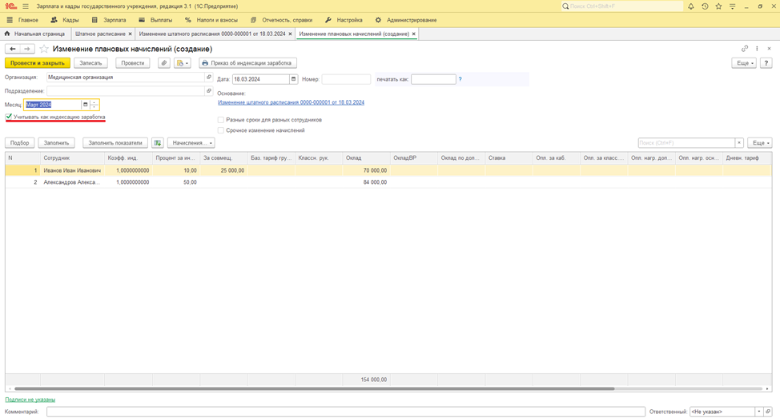The height and width of the screenshot is (418, 780).
Task: Click the Home page tab icon
Action: pyautogui.click(x=7, y=34)
